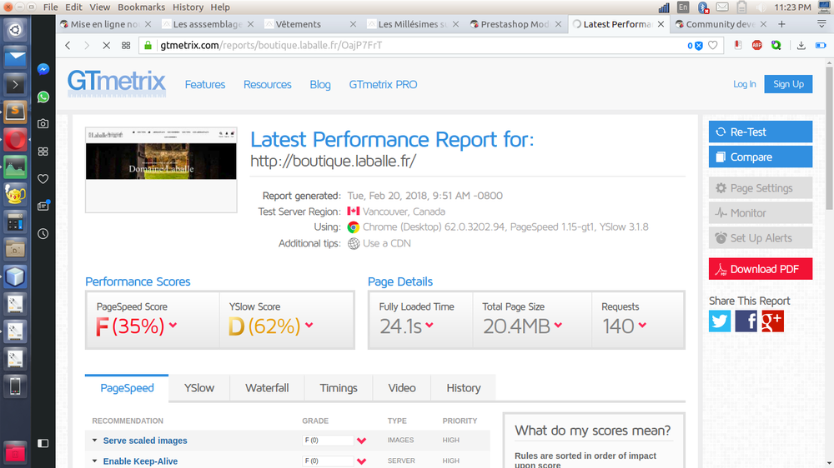
Task: Open Messenger in the Opera sidebar
Action: click(43, 69)
